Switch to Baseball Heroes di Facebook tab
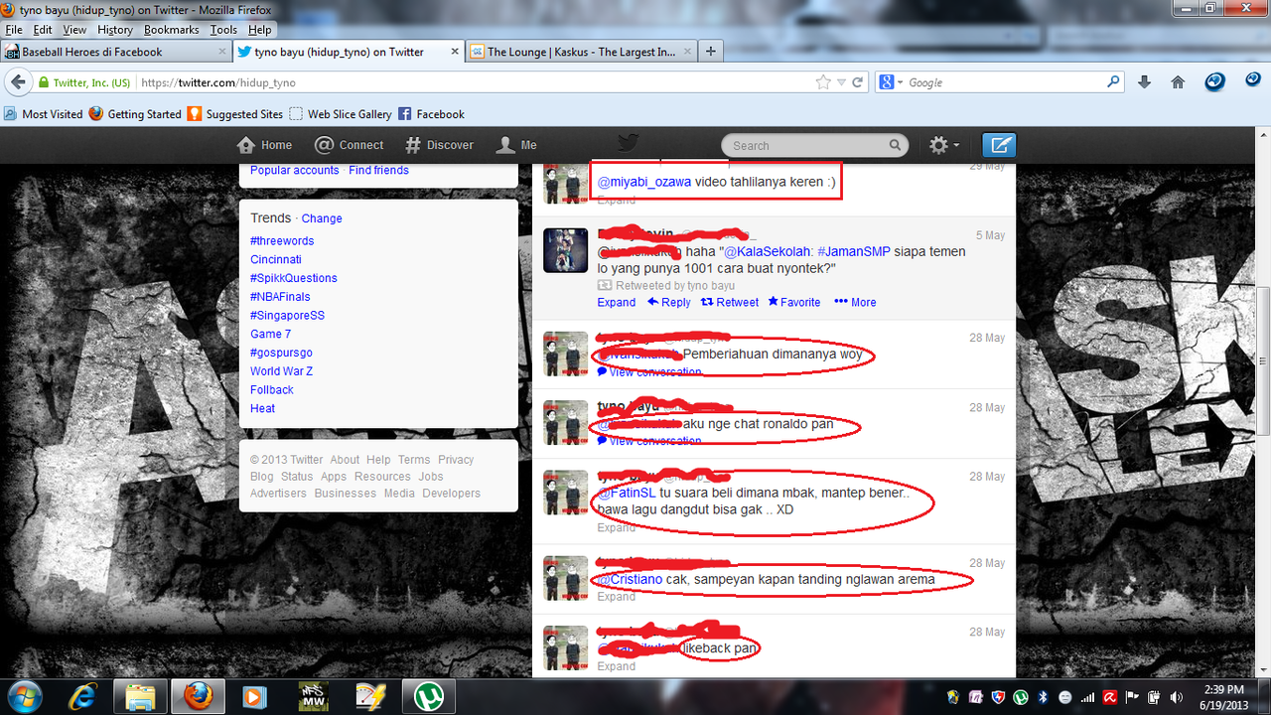This screenshot has height=715, width=1271. [116, 52]
